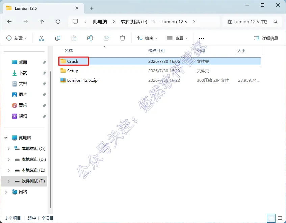Open the 查看 view dropdown

tap(177, 38)
